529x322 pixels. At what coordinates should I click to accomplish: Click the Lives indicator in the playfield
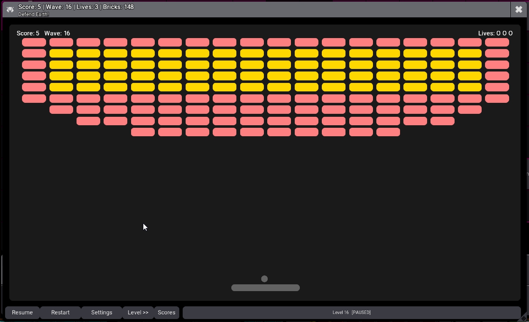coord(495,33)
